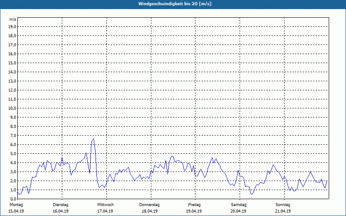Select the 'Donnerstag' day label
The height and width of the screenshot is (216, 346).
click(149, 205)
